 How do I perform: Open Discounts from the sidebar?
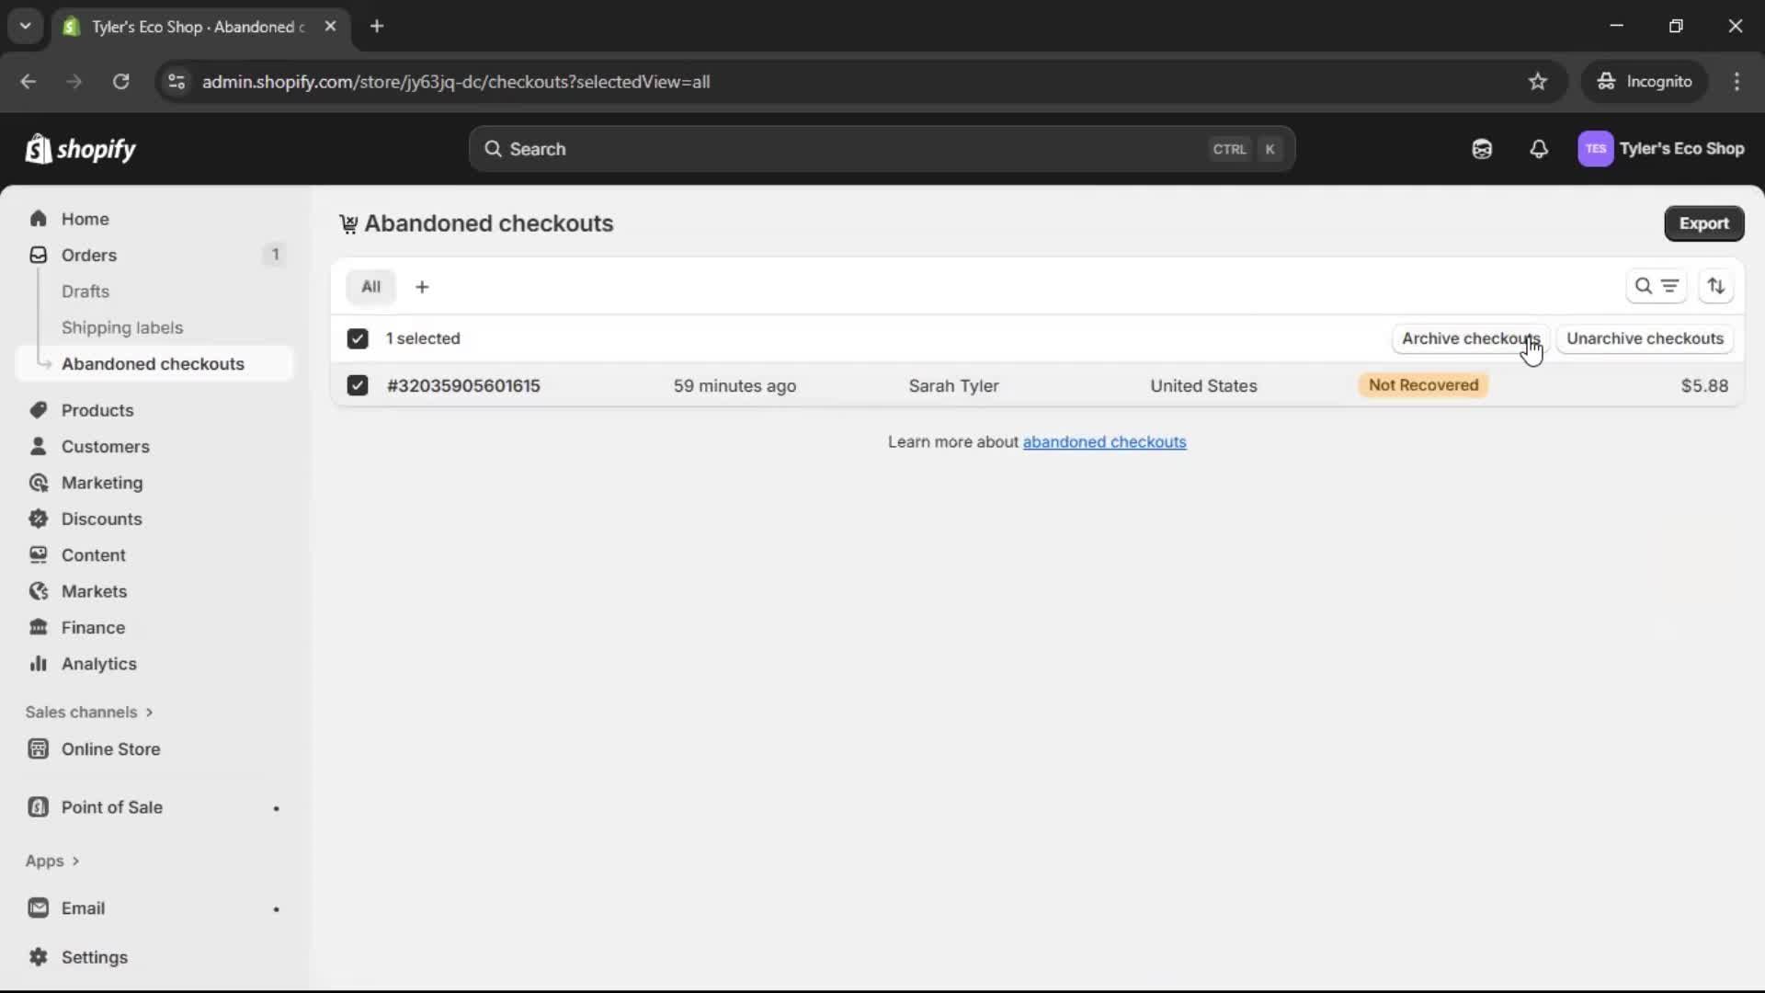(x=100, y=519)
